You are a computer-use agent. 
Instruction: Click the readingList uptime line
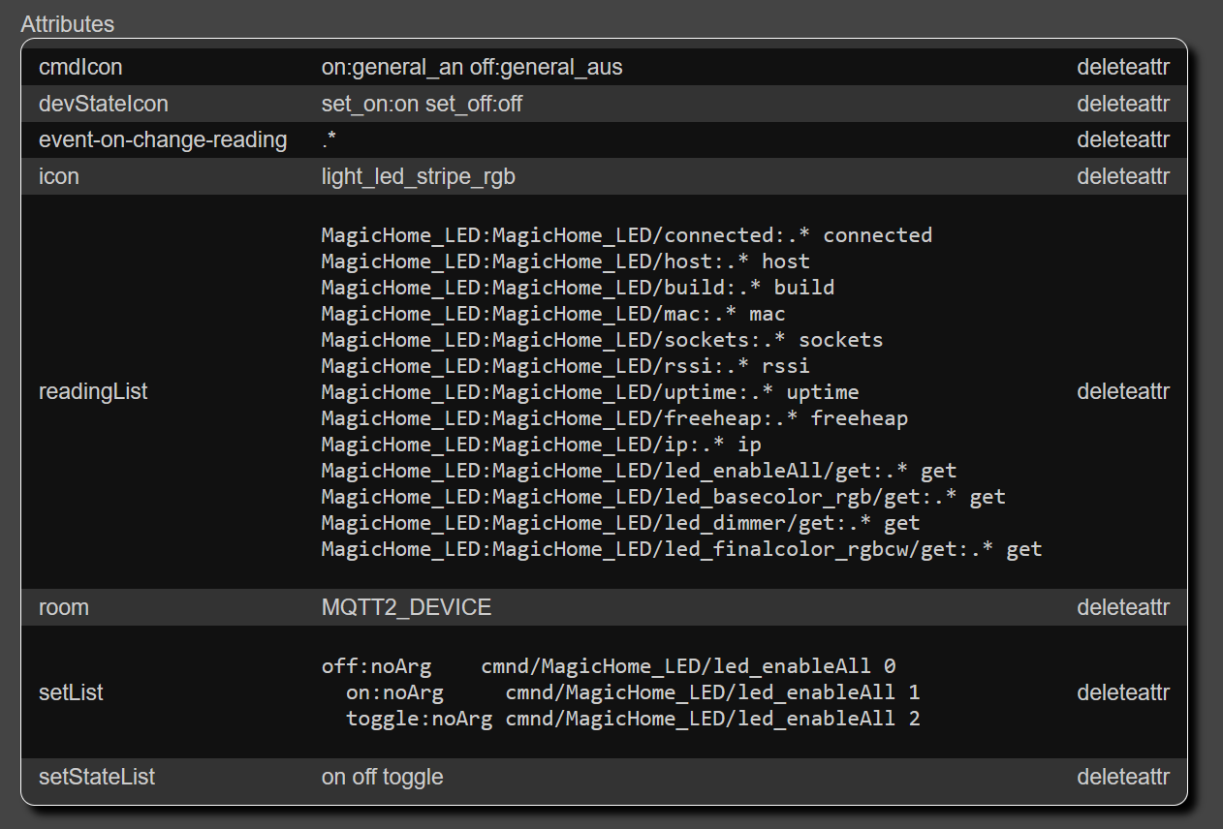point(590,392)
